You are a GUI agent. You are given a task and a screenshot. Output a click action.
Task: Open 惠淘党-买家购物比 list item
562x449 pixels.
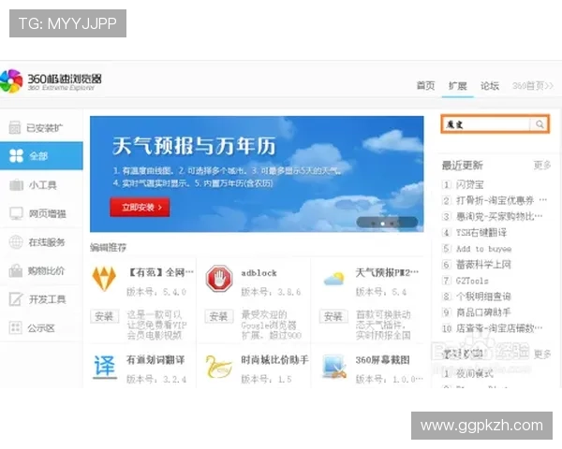tap(499, 216)
